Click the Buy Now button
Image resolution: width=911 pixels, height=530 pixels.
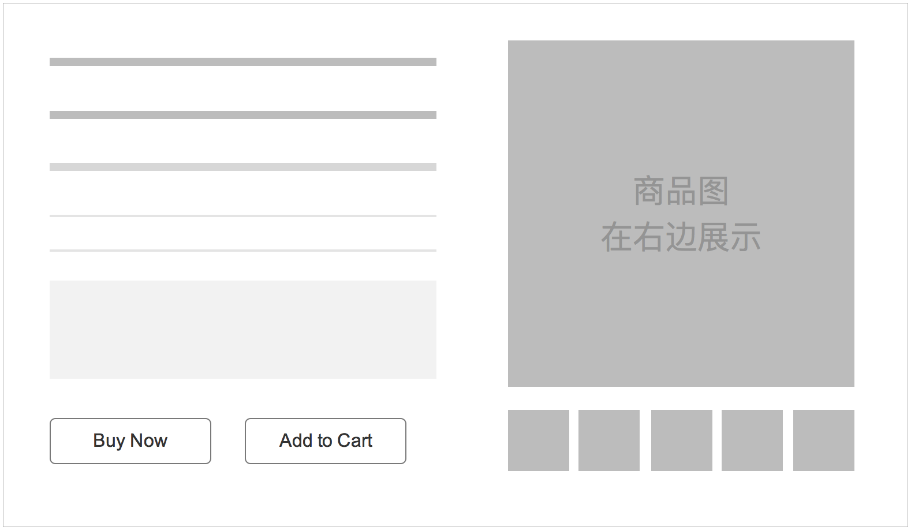(x=130, y=441)
